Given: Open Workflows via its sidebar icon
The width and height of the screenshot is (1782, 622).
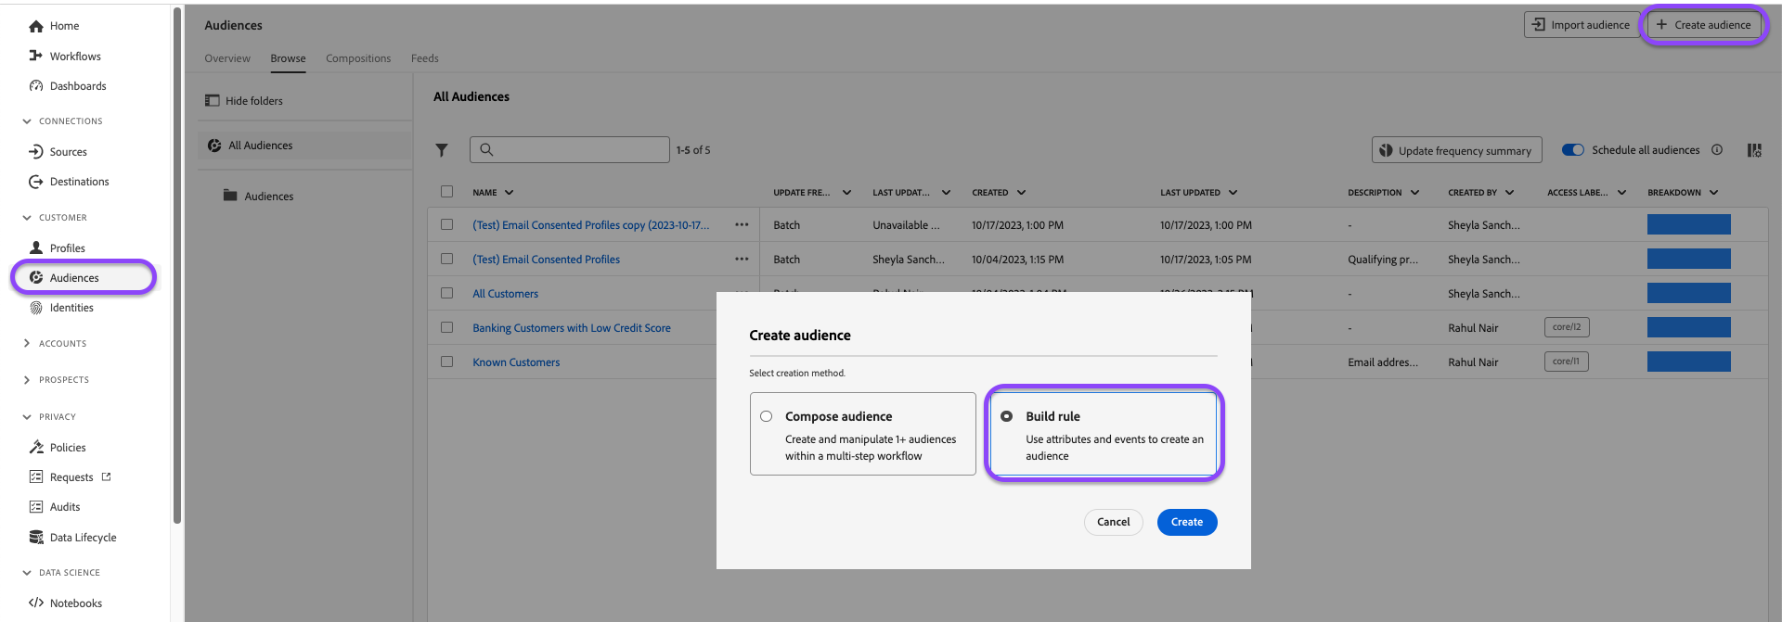Looking at the screenshot, I should click(x=36, y=56).
